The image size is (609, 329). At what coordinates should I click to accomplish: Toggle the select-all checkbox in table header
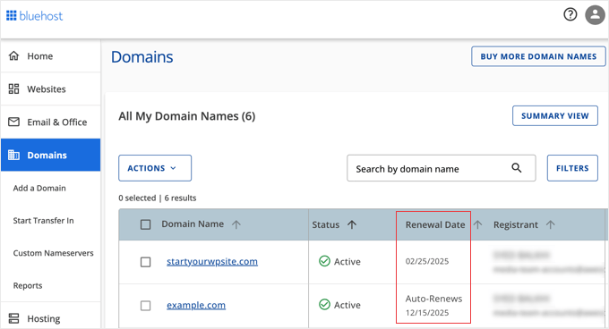[x=146, y=224]
